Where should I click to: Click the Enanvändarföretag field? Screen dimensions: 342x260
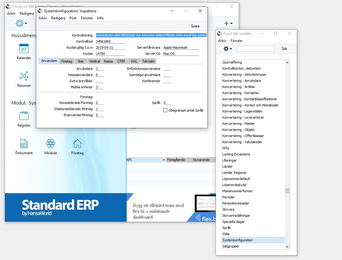point(100,115)
